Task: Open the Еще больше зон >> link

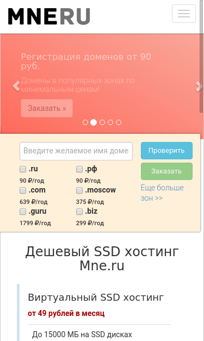Action: click(162, 193)
